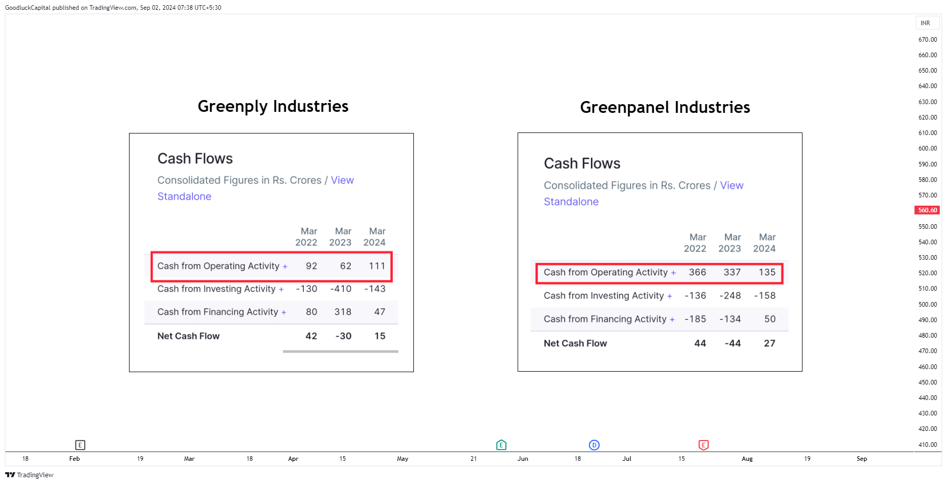947x484 pixels.
Task: Click the Apr label on time axis
Action: click(x=293, y=459)
